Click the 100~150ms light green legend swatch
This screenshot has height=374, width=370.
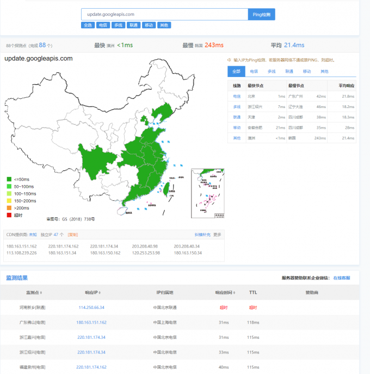9,193
